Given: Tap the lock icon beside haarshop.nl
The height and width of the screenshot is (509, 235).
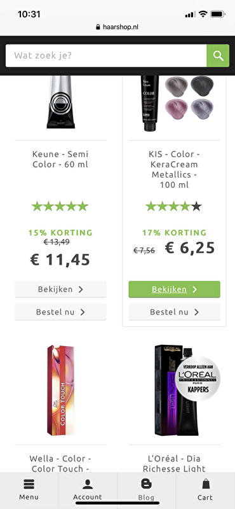Looking at the screenshot, I should click(98, 27).
